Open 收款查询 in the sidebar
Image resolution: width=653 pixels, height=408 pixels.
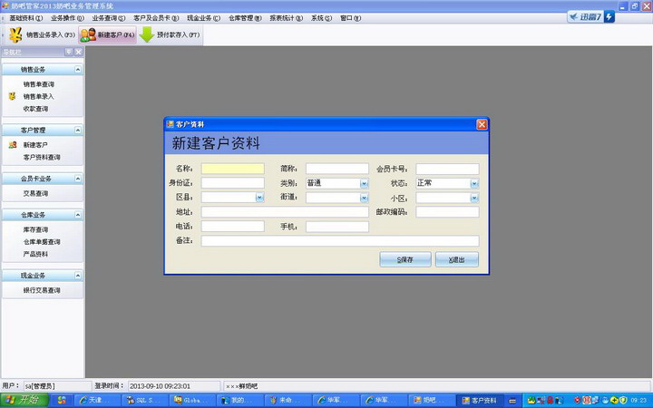point(35,109)
